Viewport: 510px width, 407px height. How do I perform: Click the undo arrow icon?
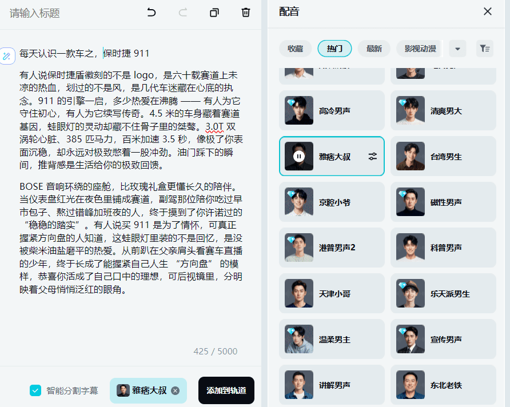152,13
